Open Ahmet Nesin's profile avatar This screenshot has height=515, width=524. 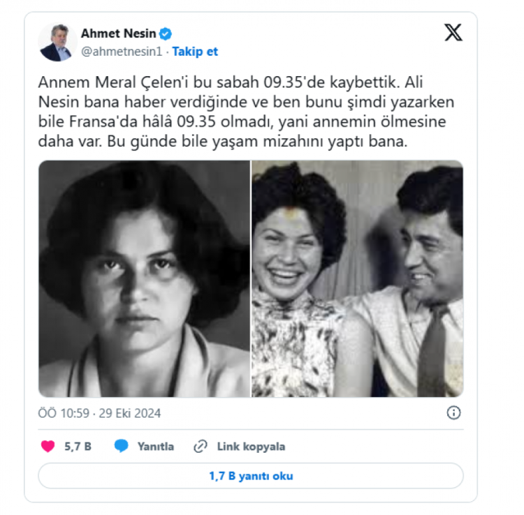[57, 42]
